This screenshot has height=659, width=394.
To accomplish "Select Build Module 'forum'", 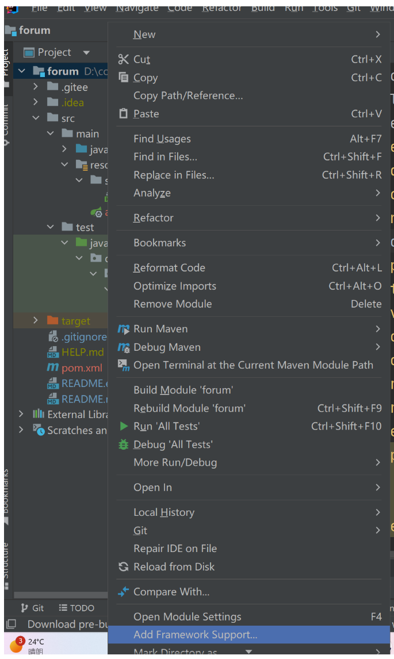I will (249, 390).
